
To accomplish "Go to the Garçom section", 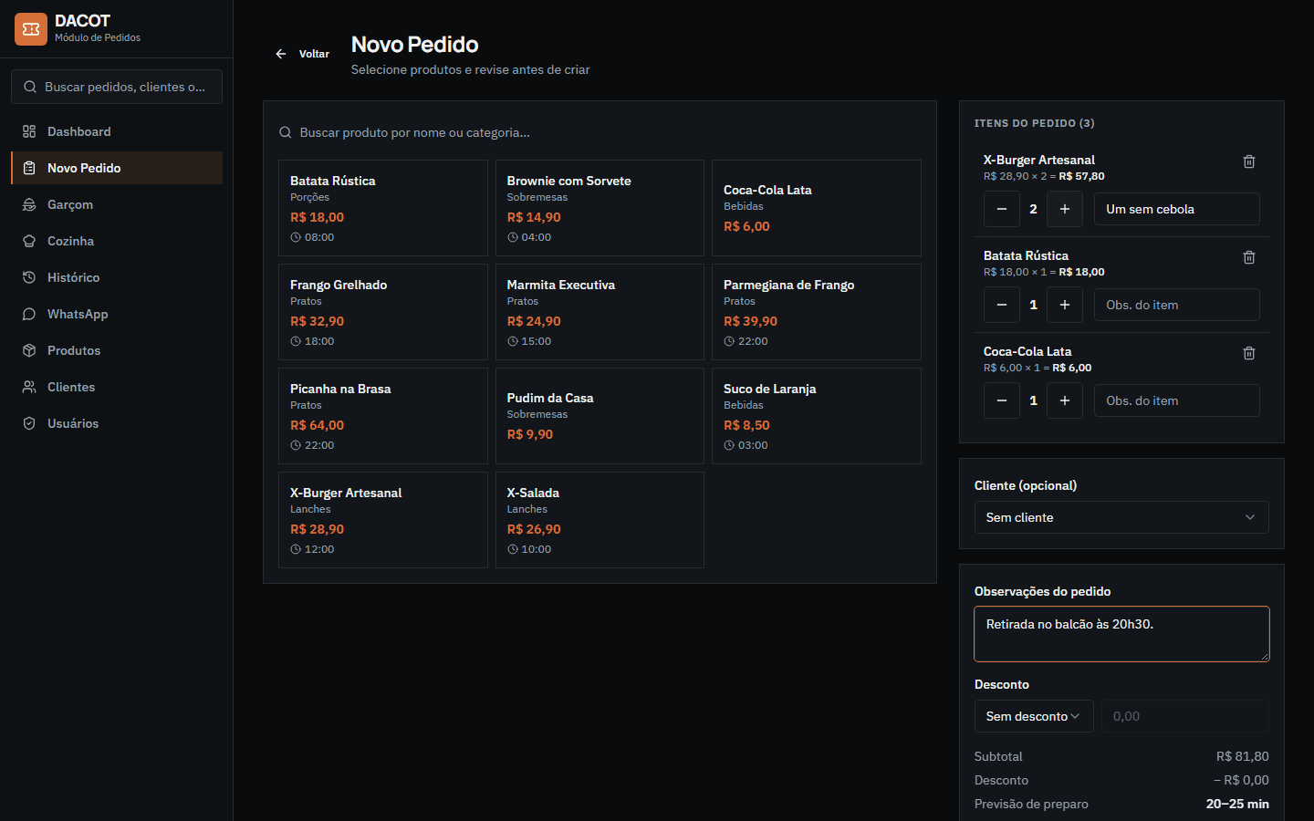I will pyautogui.click(x=117, y=204).
